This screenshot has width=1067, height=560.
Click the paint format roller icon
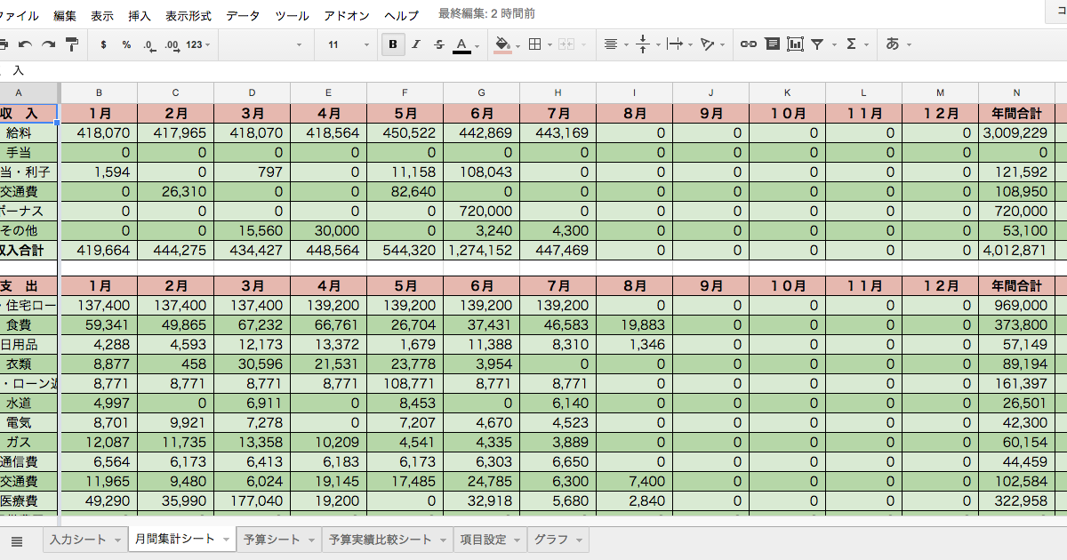coord(72,44)
